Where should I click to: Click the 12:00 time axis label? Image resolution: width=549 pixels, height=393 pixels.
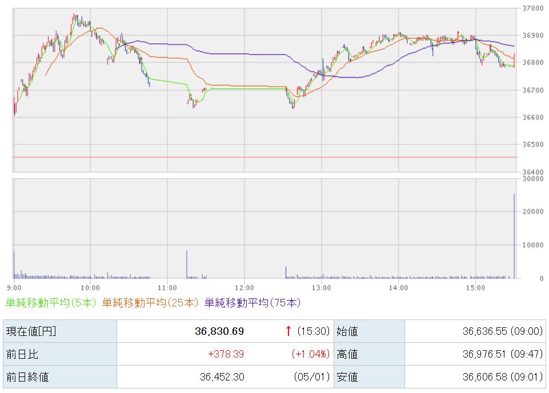(245, 287)
